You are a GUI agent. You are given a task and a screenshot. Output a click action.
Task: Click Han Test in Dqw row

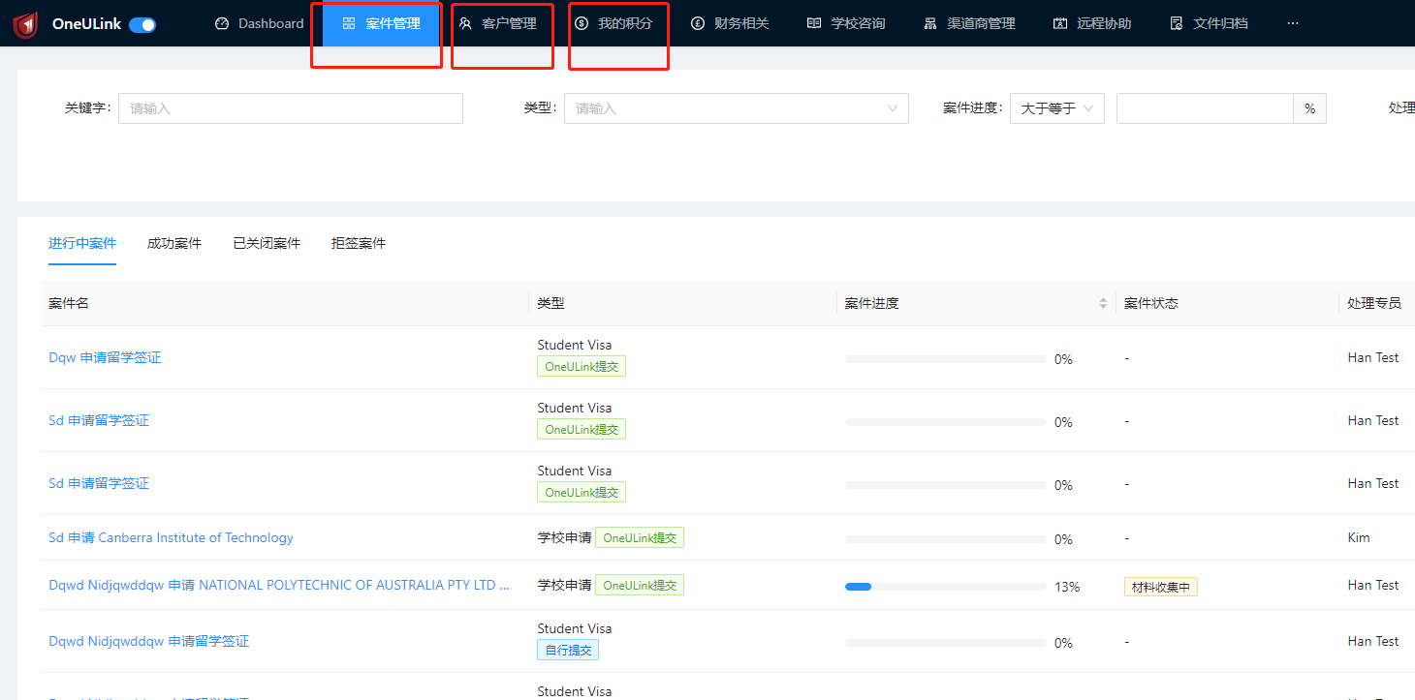click(1373, 357)
